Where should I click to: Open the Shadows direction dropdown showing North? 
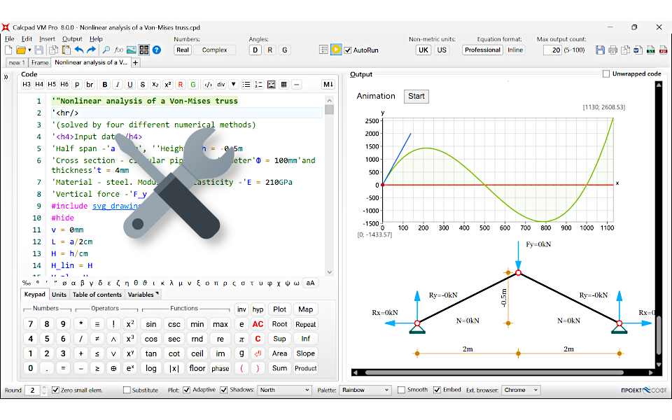coord(284,390)
